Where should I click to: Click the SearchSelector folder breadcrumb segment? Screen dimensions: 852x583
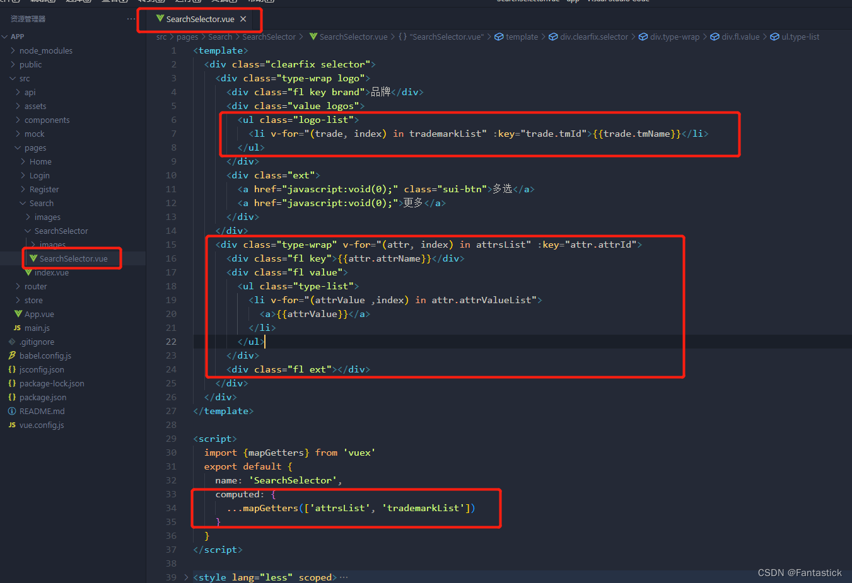click(x=269, y=37)
